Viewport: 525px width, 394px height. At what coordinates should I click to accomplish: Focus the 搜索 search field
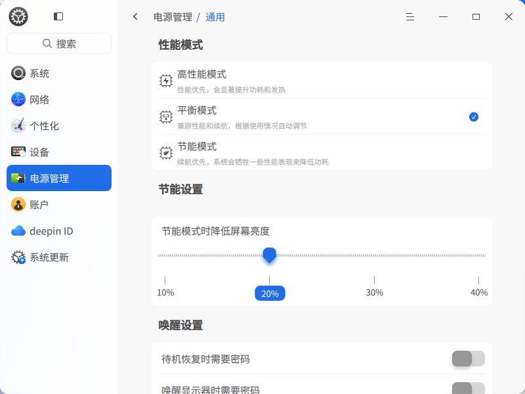point(59,43)
